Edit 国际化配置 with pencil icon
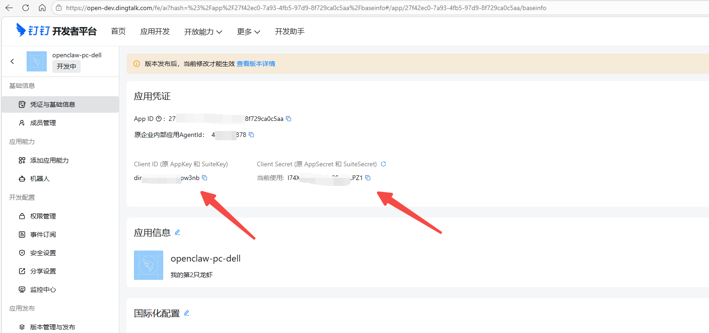709x333 pixels. [187, 313]
